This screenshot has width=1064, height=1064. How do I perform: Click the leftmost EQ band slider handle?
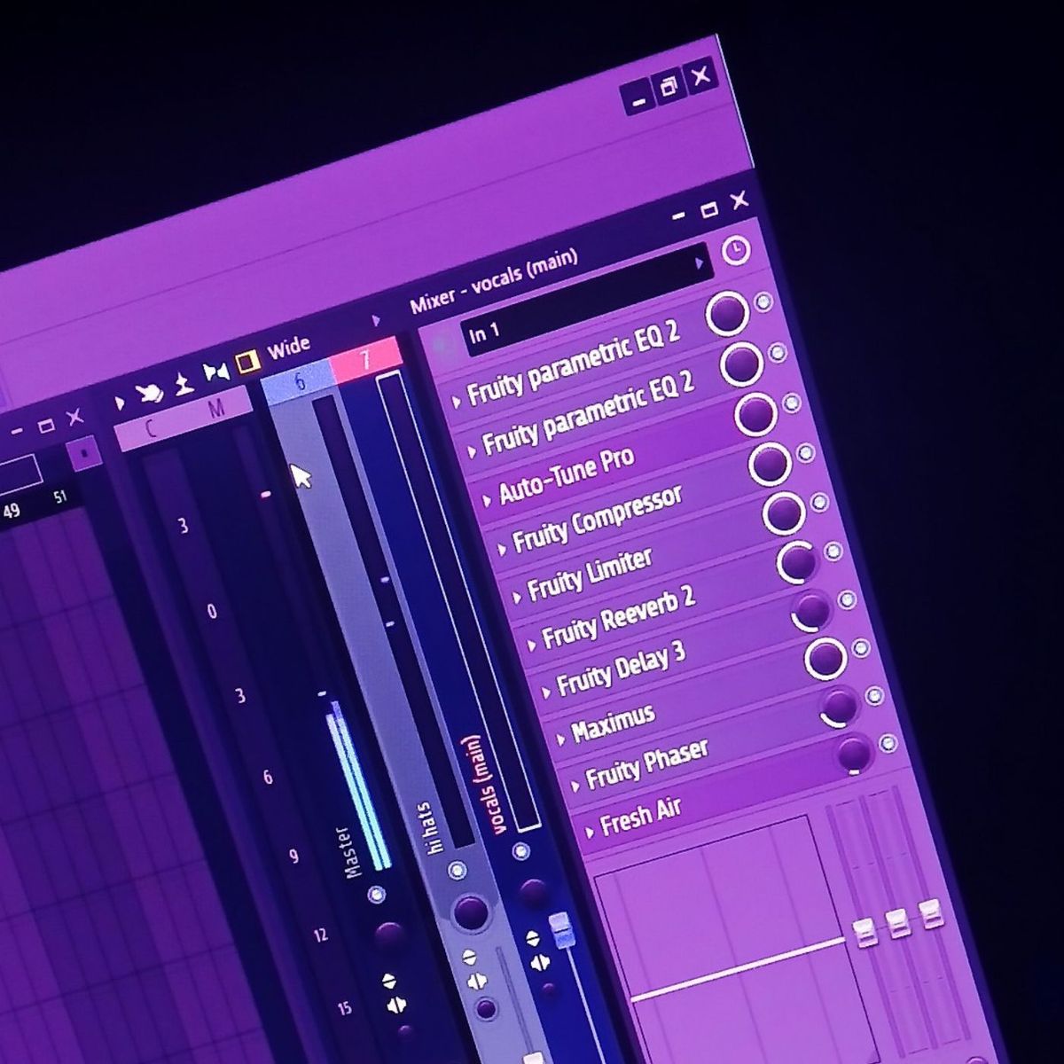click(864, 933)
